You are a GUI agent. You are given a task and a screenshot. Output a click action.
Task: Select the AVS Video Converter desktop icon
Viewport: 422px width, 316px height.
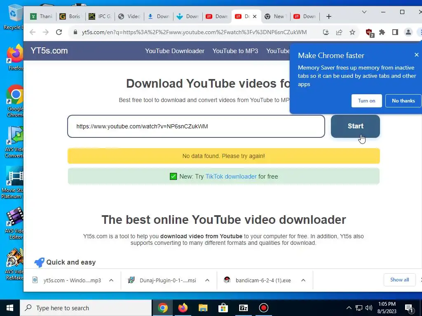tap(14, 142)
